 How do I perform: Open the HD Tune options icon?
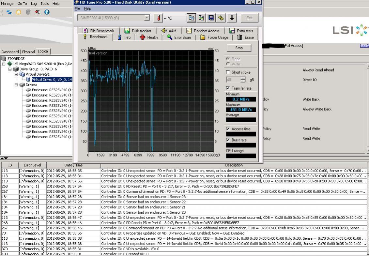pyautogui.click(x=221, y=18)
